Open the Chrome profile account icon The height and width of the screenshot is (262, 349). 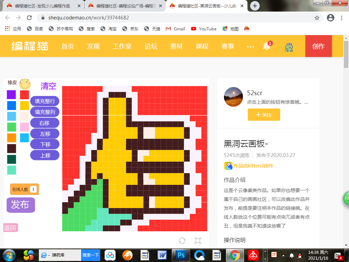click(331, 18)
